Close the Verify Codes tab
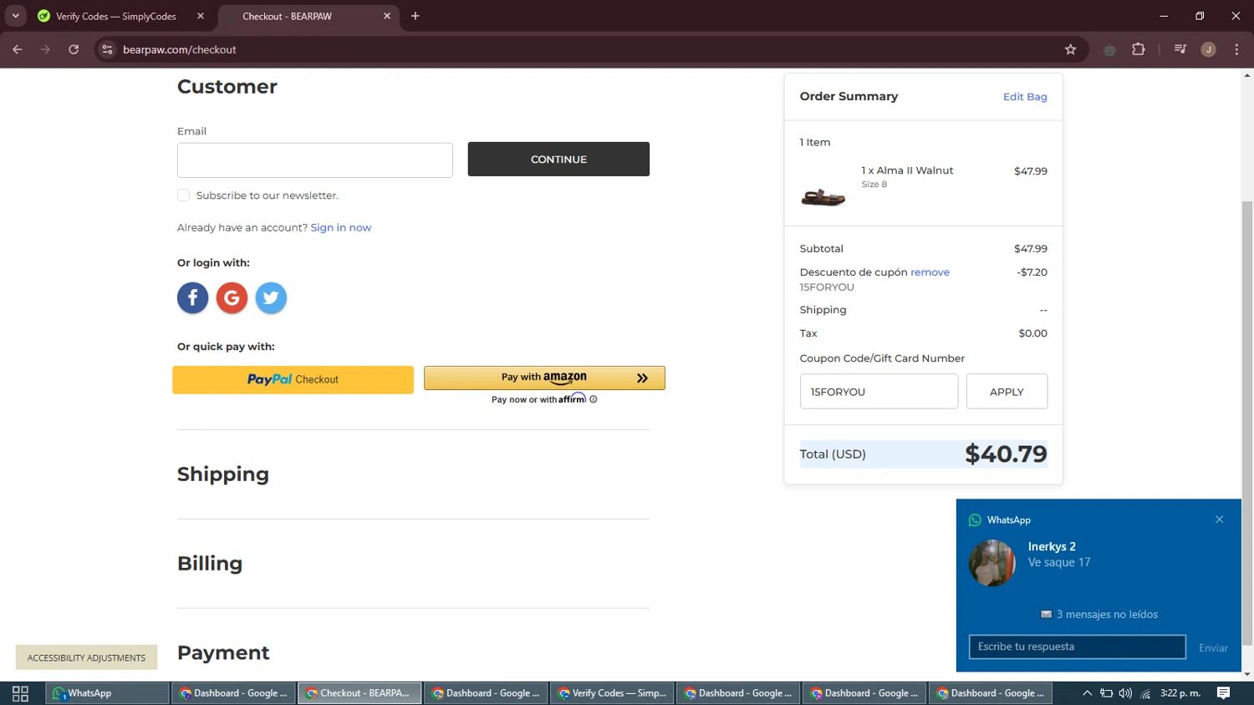Screen dimensions: 1254x705 201,16
